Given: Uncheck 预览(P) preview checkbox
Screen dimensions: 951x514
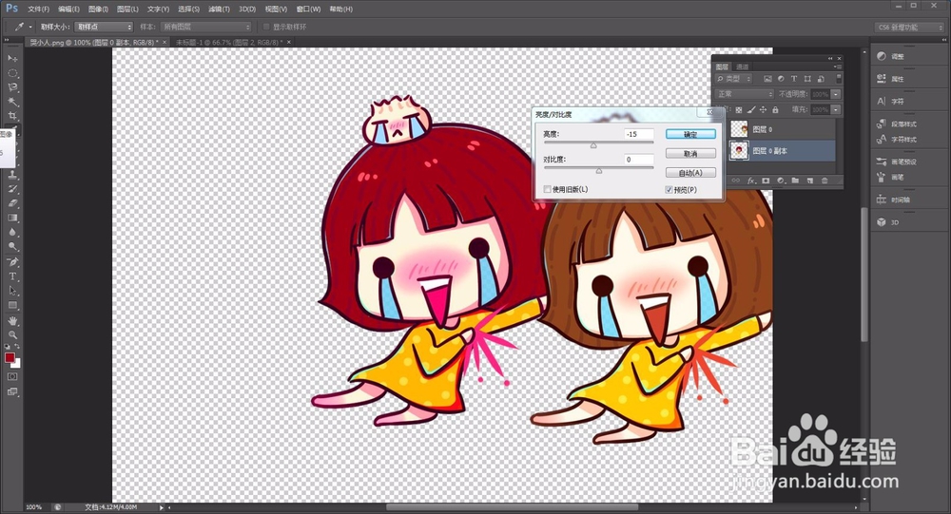Looking at the screenshot, I should (669, 190).
